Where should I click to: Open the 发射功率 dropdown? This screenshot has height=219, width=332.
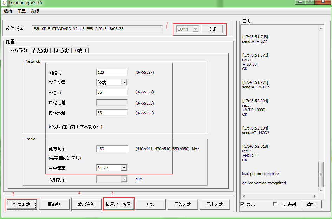[x=112, y=179]
